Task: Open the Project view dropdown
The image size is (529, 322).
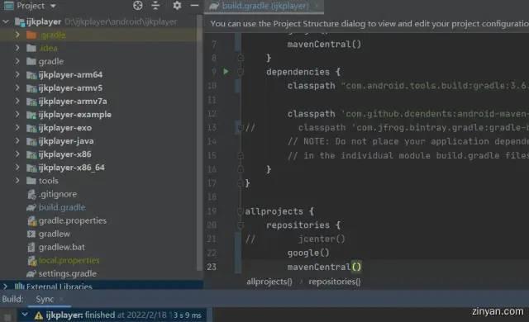Action: point(53,6)
